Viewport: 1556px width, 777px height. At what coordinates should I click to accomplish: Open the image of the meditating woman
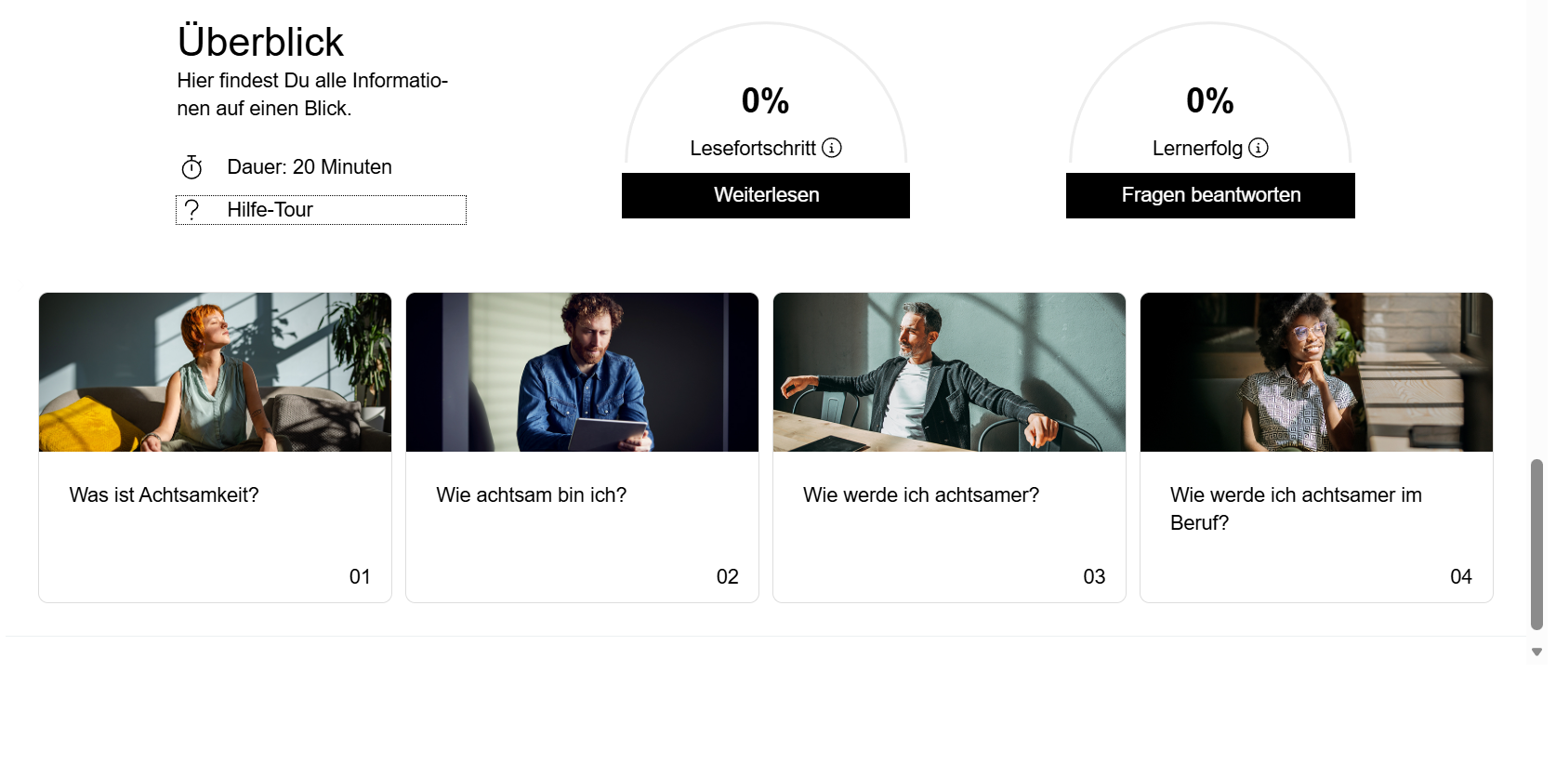(215, 372)
